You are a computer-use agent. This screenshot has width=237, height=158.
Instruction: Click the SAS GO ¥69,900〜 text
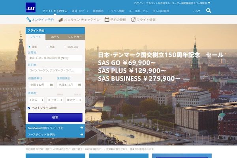click(x=127, y=63)
